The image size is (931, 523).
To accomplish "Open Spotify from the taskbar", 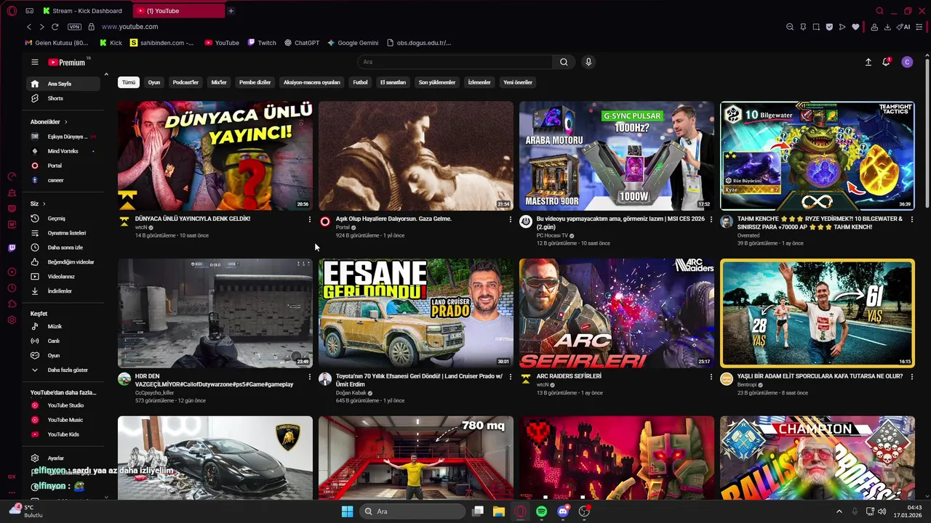I will 541,511.
